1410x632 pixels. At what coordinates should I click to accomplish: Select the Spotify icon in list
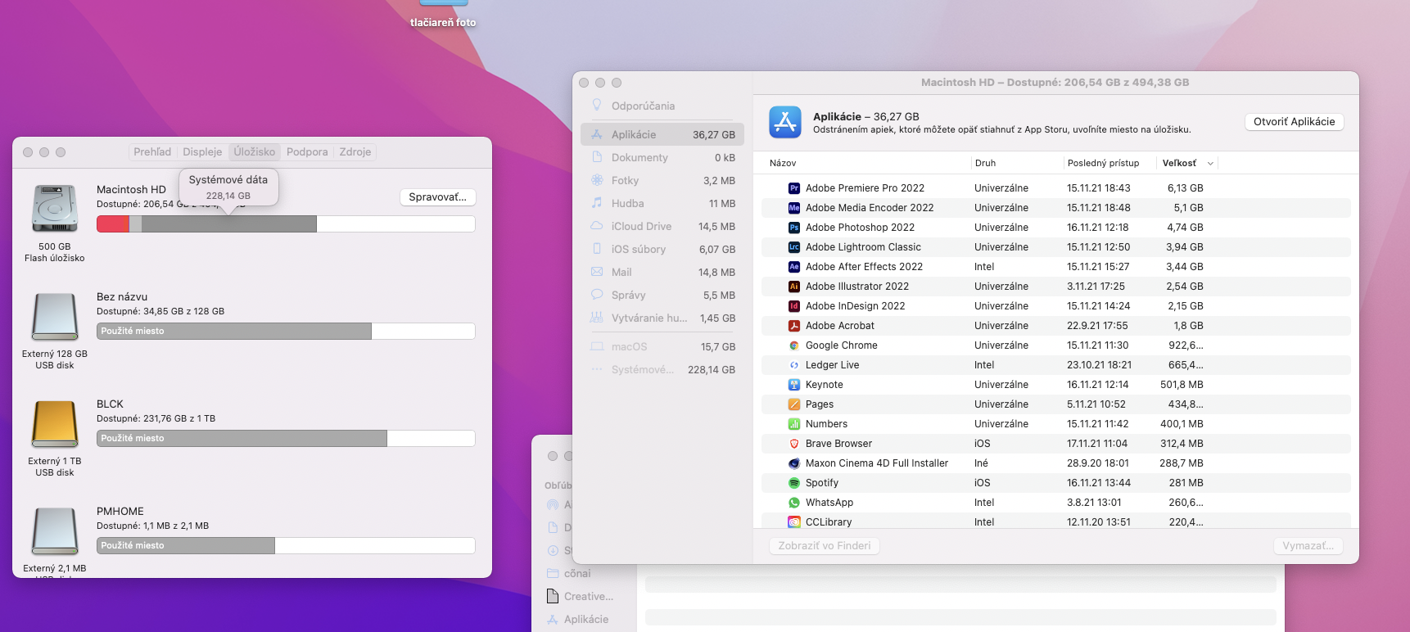[793, 483]
